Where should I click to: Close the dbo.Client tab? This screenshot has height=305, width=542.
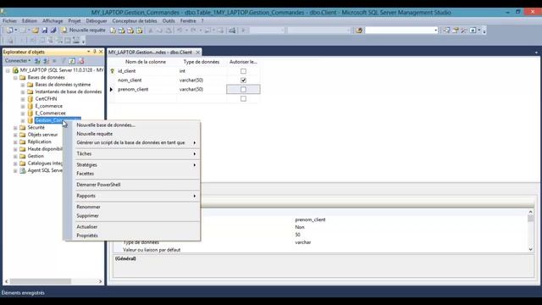click(197, 53)
